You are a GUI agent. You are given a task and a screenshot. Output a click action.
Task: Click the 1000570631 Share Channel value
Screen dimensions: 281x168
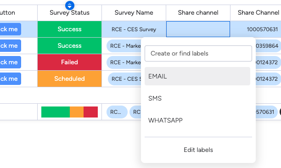262,29
